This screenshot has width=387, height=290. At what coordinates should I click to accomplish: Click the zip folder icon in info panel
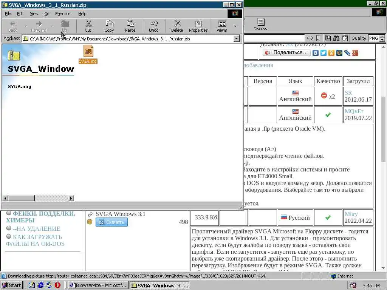click(14, 55)
